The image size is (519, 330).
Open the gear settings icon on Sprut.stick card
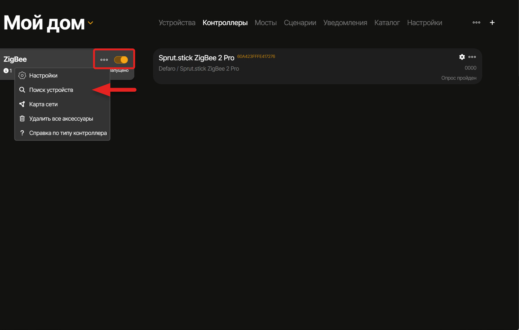[462, 57]
